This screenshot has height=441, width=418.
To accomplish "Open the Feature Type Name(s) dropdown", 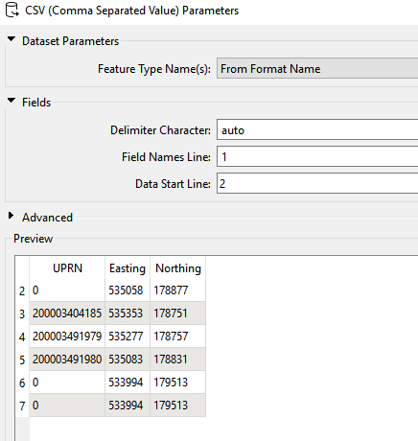I will tap(317, 68).
